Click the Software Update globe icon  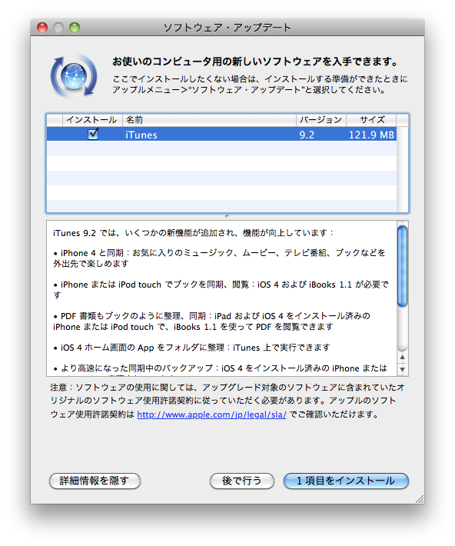(74, 76)
